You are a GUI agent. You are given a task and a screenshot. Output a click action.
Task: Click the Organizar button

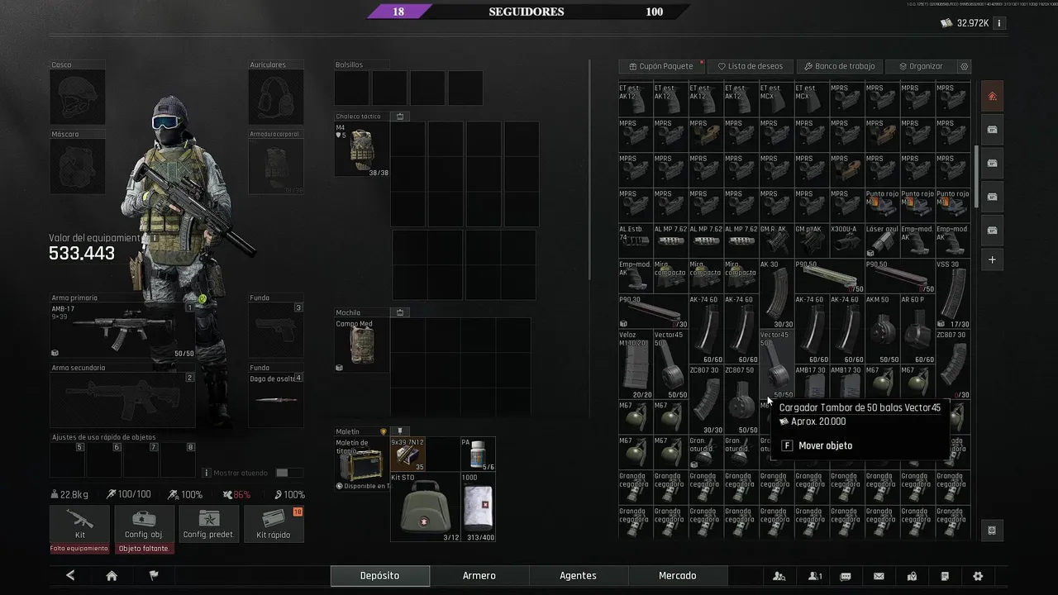tap(920, 66)
